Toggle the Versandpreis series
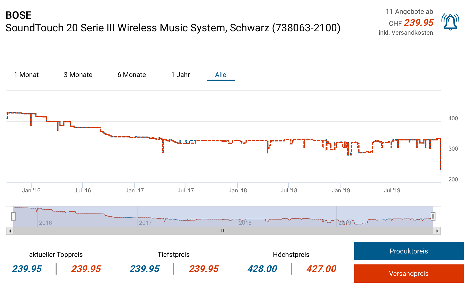Image resolution: width=466 pixels, height=284 pixels. tap(409, 274)
